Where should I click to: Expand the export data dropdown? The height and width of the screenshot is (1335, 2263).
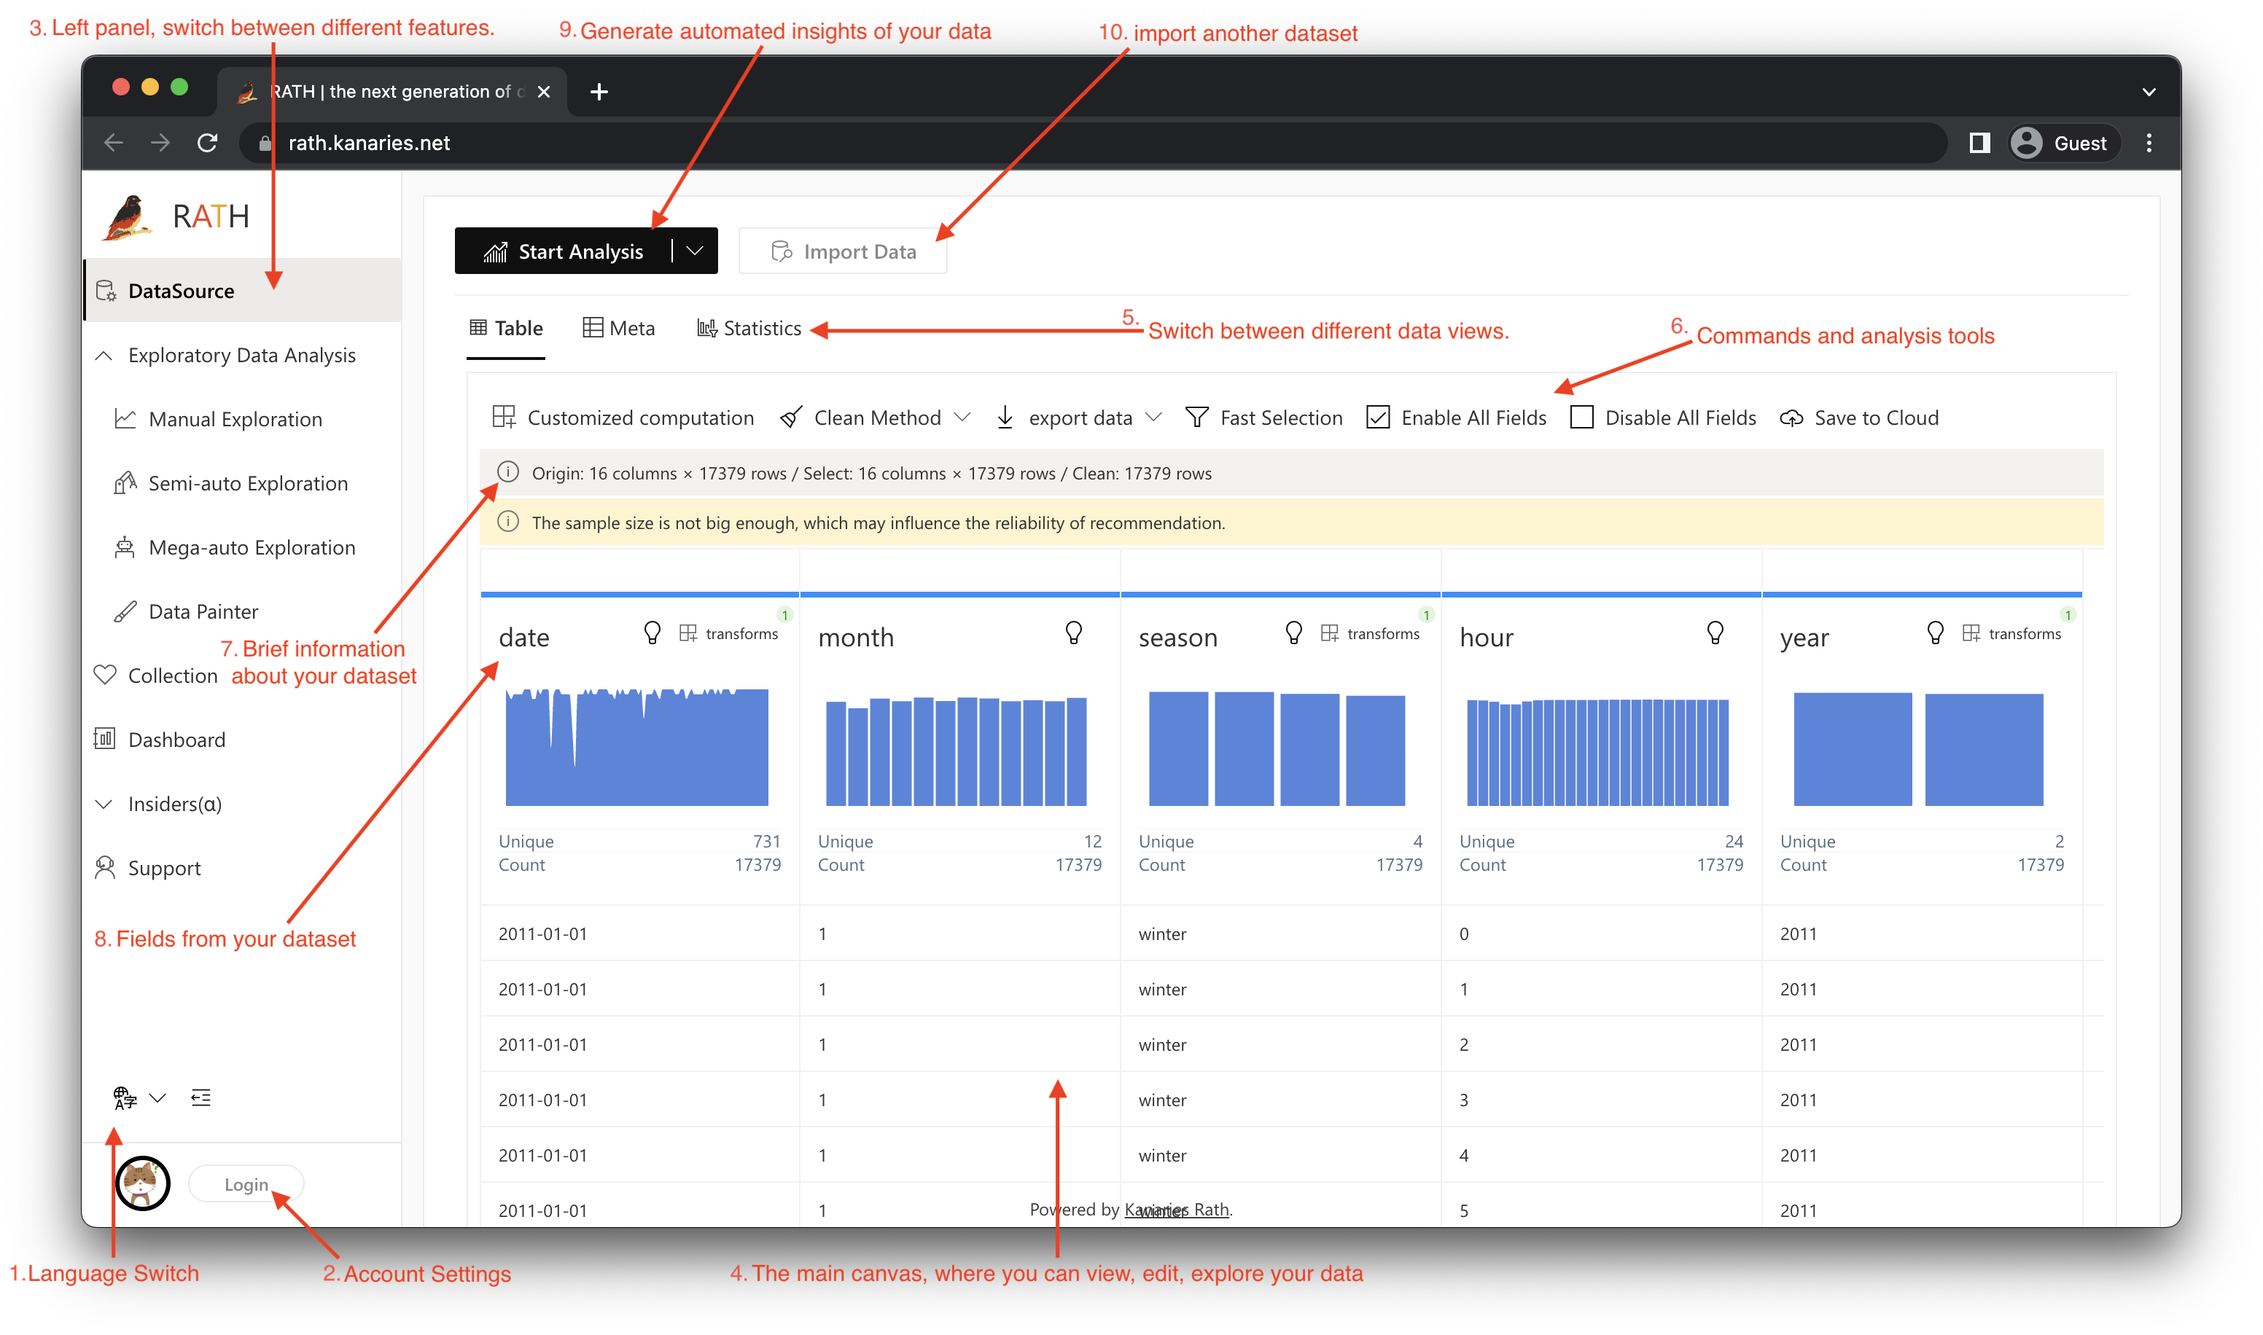pos(1153,418)
